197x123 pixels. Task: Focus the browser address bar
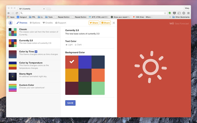coord(93,13)
